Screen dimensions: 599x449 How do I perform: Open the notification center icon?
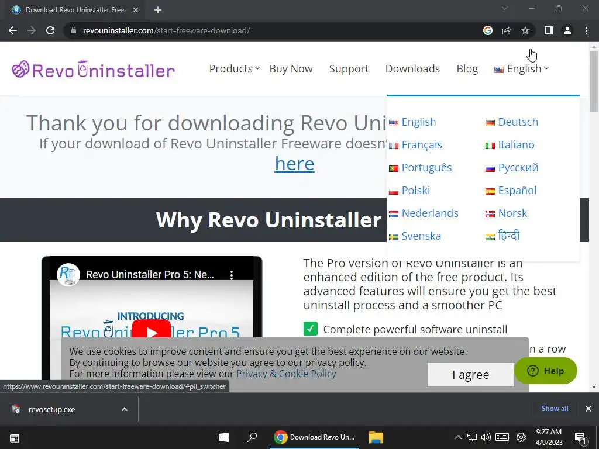[580, 438]
